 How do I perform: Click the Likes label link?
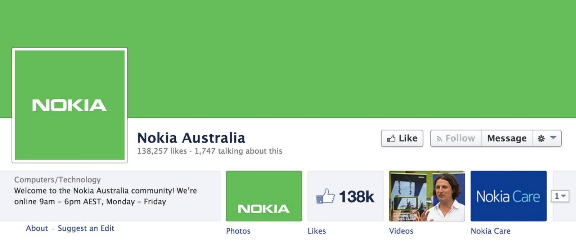click(317, 231)
